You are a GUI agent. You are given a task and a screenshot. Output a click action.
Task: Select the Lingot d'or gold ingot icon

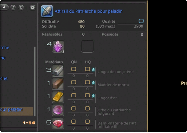[58, 97]
